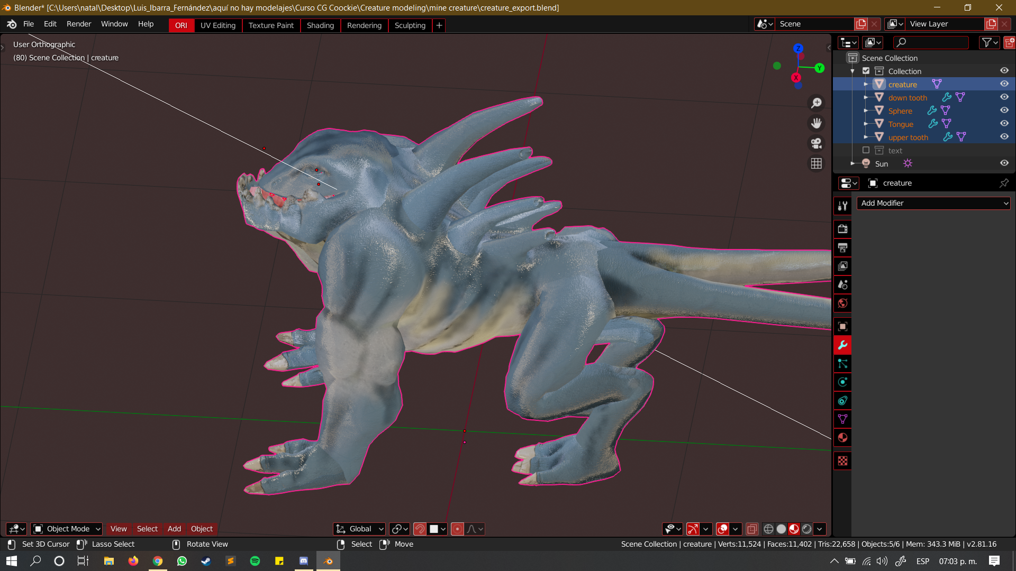Open the Render properties tab icon
1016x571 pixels.
[842, 229]
